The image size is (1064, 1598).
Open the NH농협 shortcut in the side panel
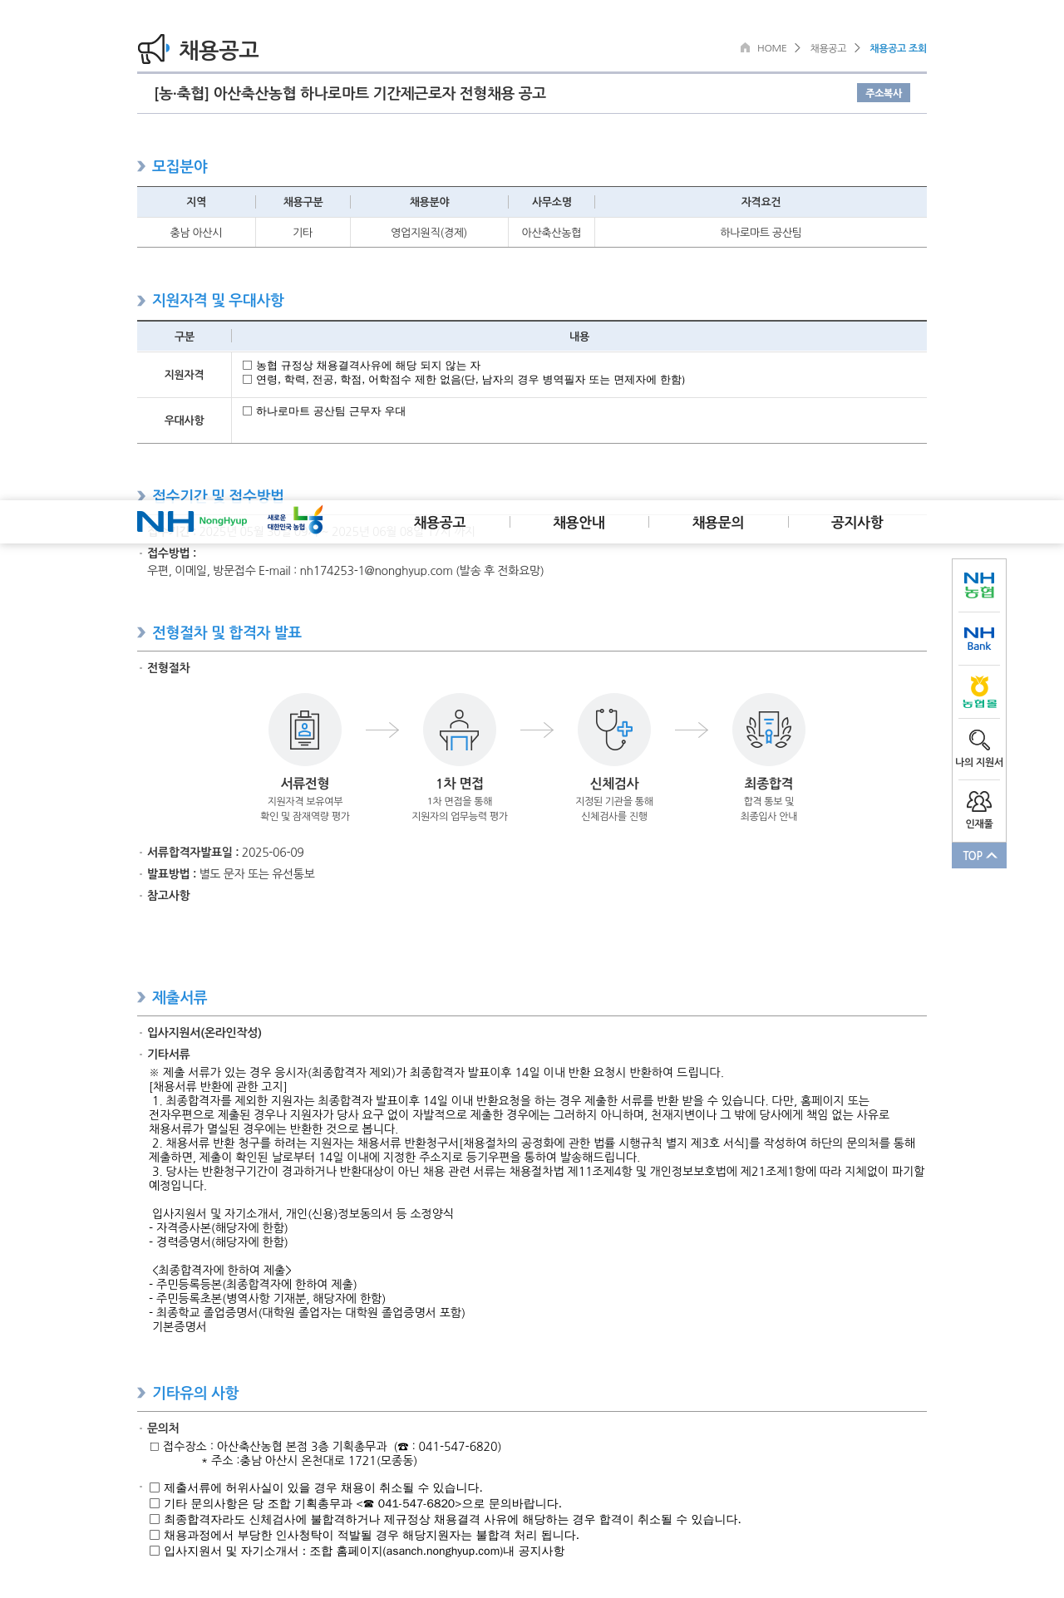coord(979,585)
